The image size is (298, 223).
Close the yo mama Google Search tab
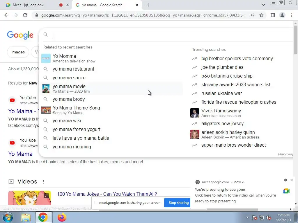[137, 5]
